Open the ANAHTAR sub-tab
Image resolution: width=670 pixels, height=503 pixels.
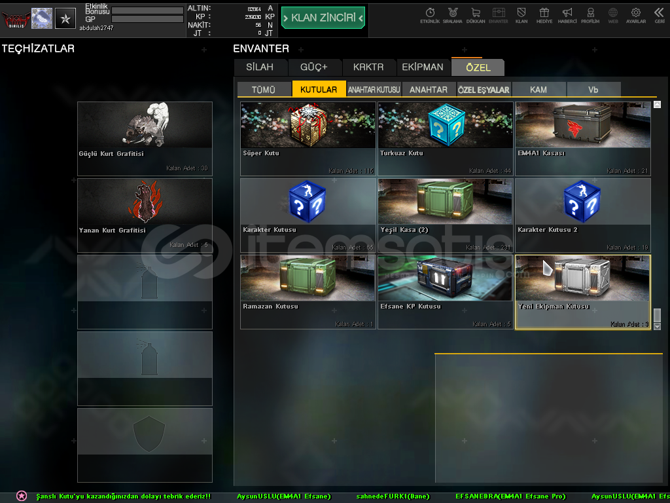(x=429, y=89)
